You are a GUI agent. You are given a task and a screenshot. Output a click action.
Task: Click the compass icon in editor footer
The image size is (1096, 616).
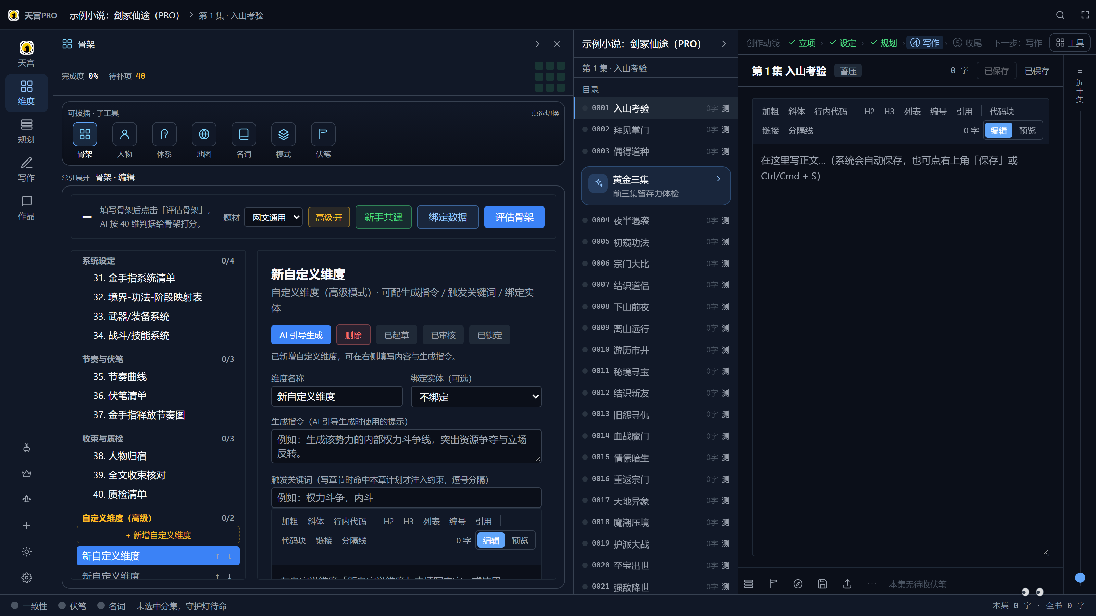tap(798, 584)
